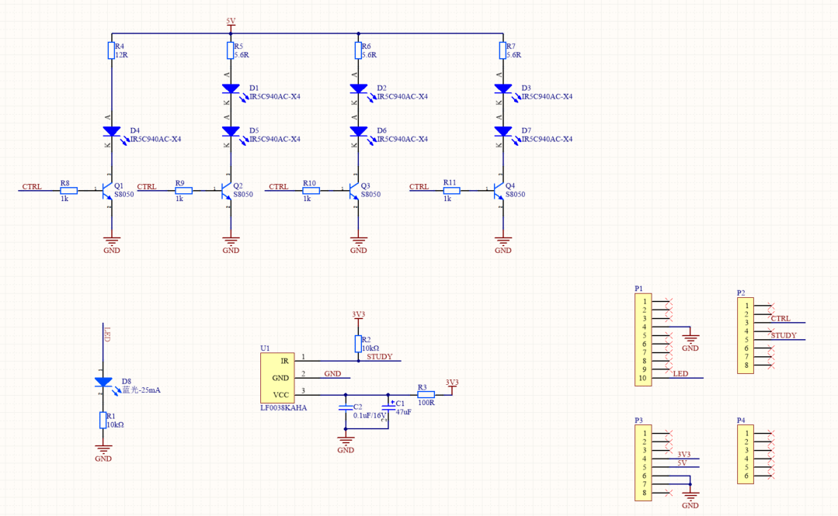
Task: Select the P1 ten-pin header body
Action: pyautogui.click(x=643, y=340)
